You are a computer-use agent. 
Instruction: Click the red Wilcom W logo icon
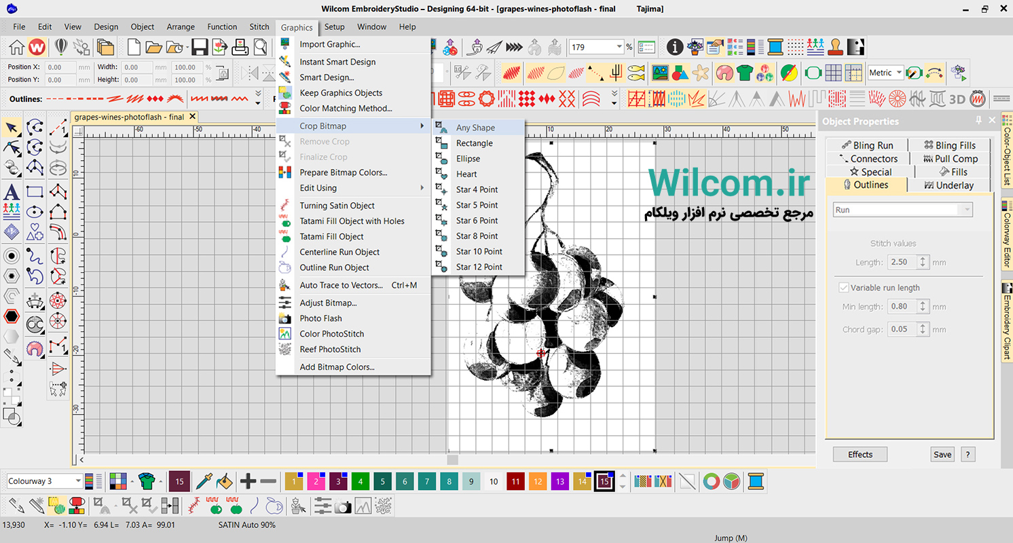(37, 47)
